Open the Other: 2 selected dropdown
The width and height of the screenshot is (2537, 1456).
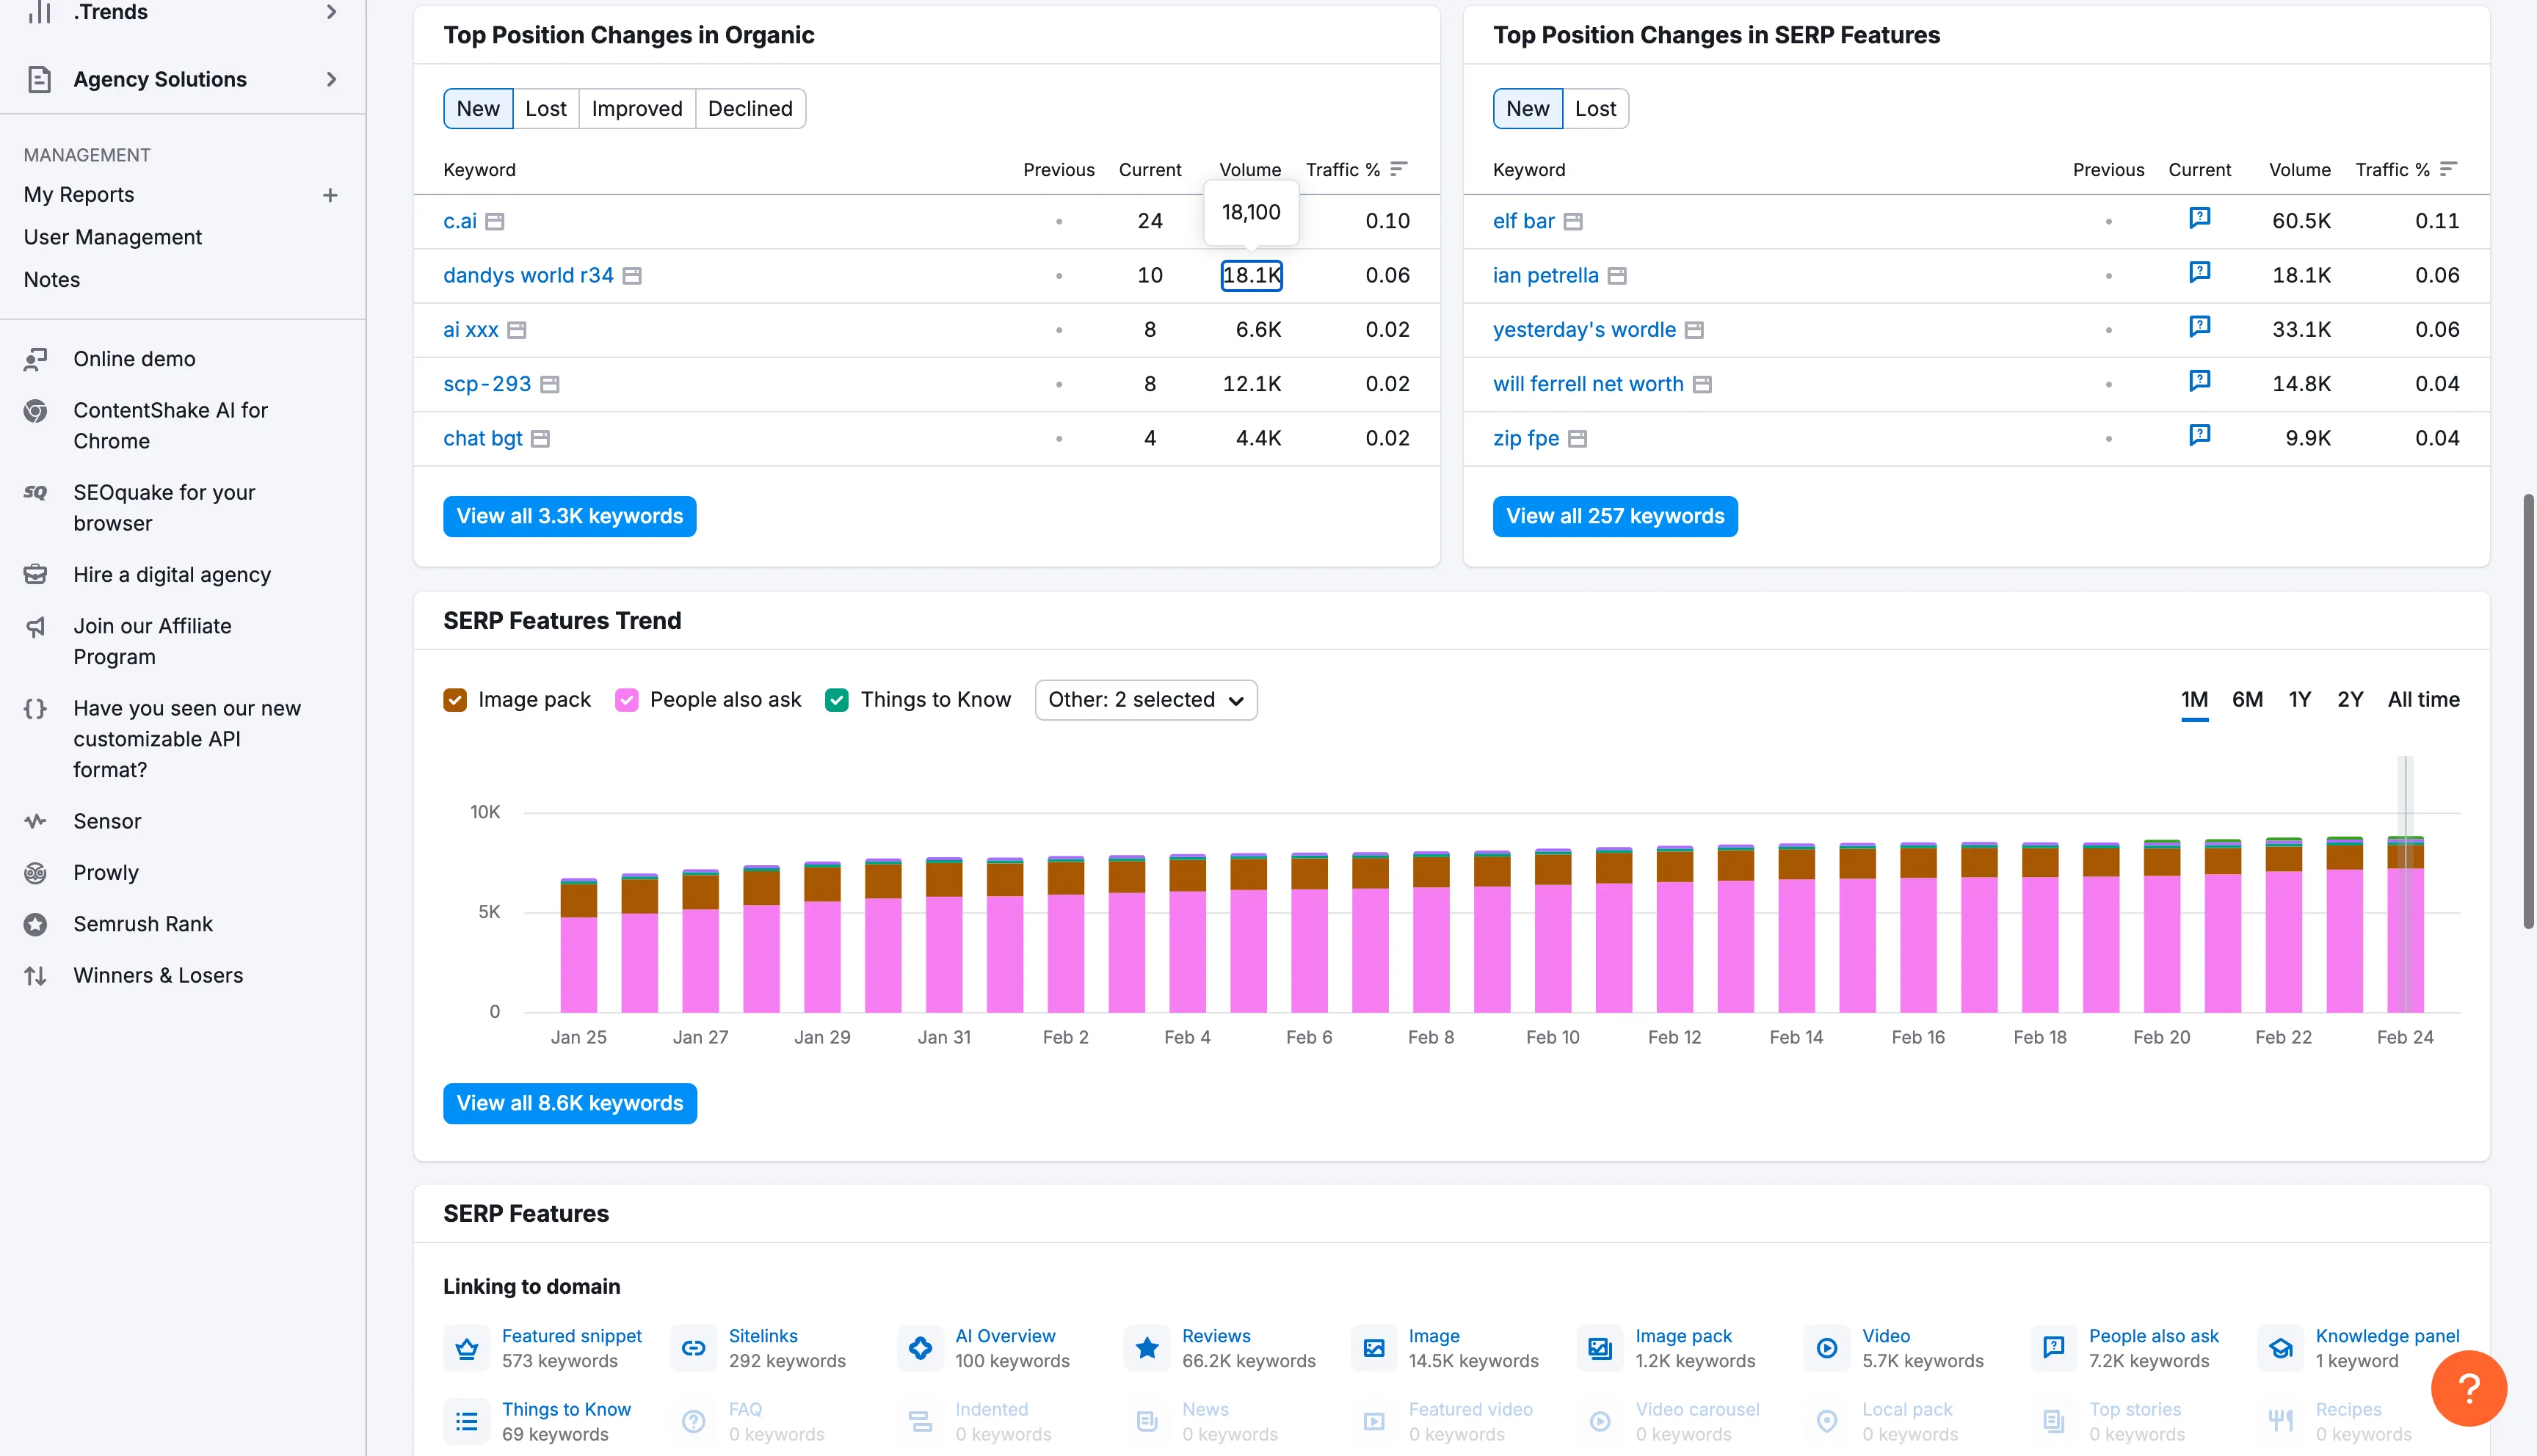coord(1146,700)
